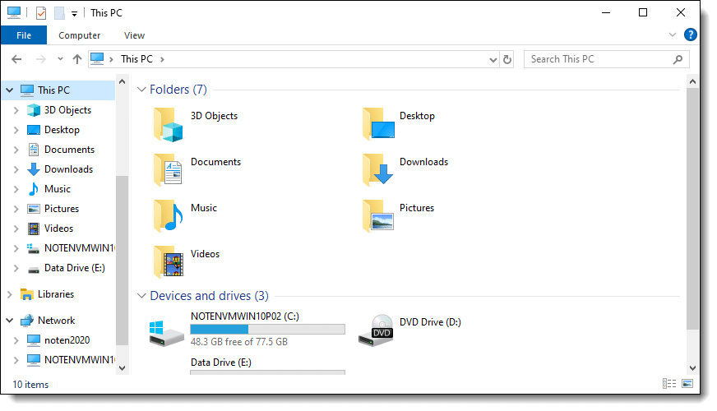Image resolution: width=717 pixels, height=411 pixels.
Task: Click the computer icon in address bar
Action: point(97,59)
